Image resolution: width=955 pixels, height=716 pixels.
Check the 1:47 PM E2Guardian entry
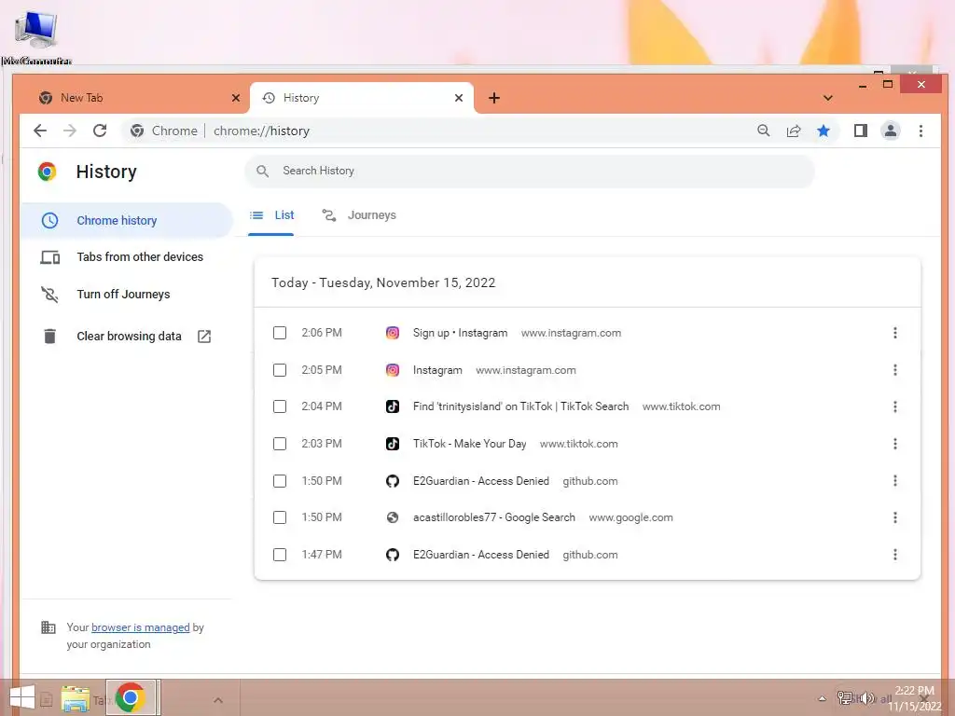(280, 554)
